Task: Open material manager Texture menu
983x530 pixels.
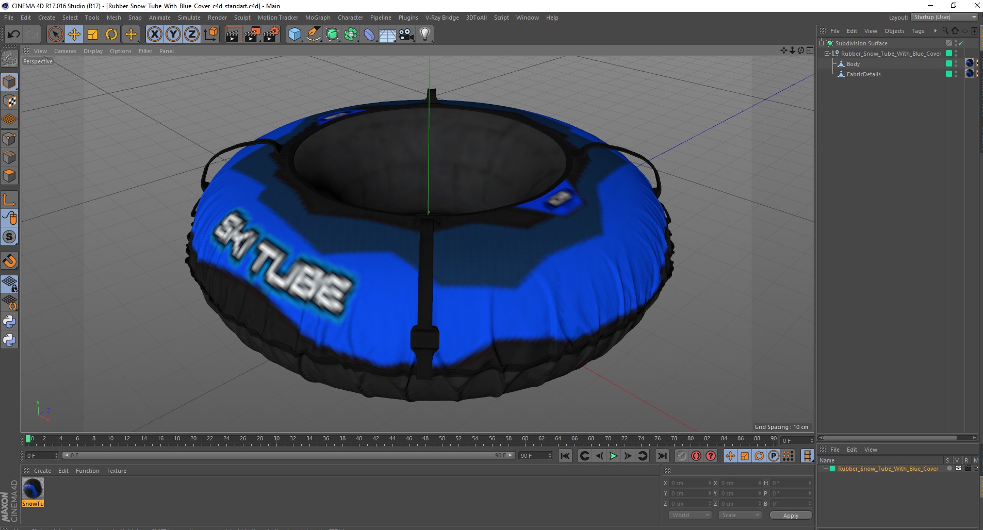Action: pos(116,471)
